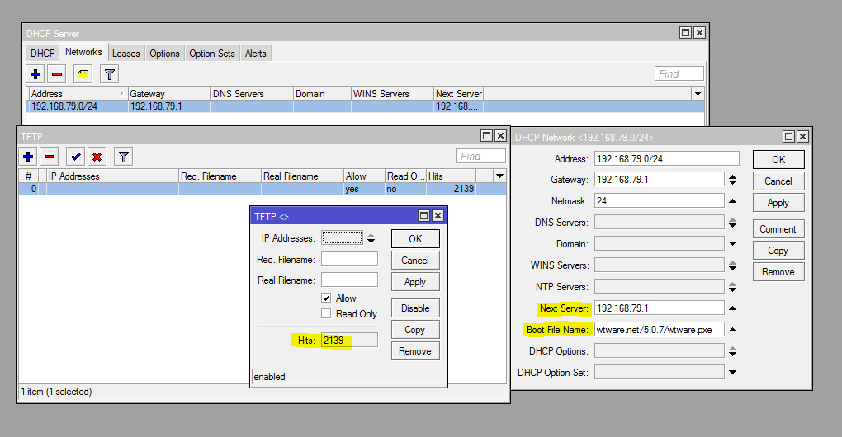The width and height of the screenshot is (842, 437).
Task: Click the blue checkmark enable icon in TFTP toolbar
Action: point(75,157)
